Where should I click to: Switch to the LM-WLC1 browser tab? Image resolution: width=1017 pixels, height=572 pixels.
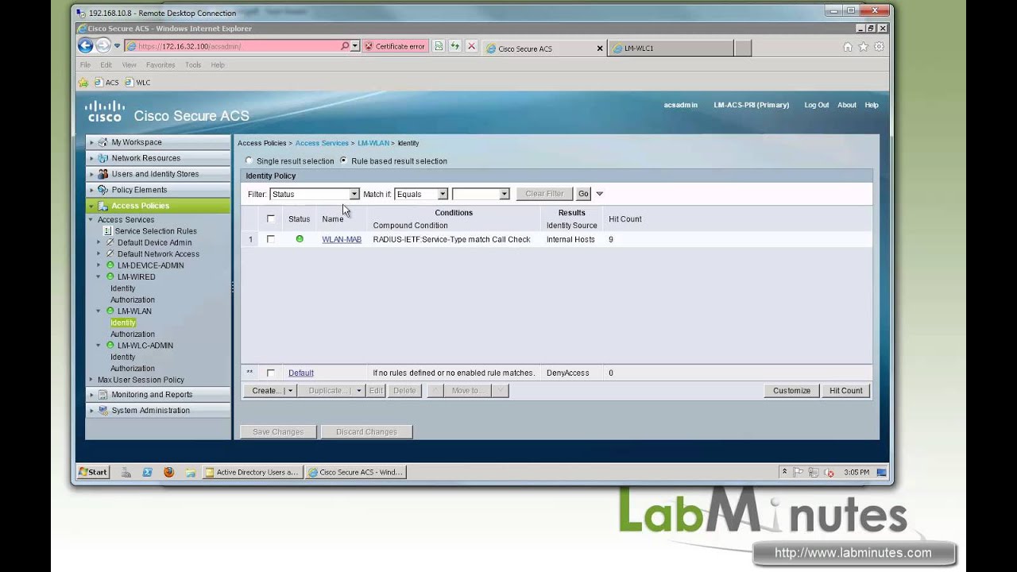(671, 48)
